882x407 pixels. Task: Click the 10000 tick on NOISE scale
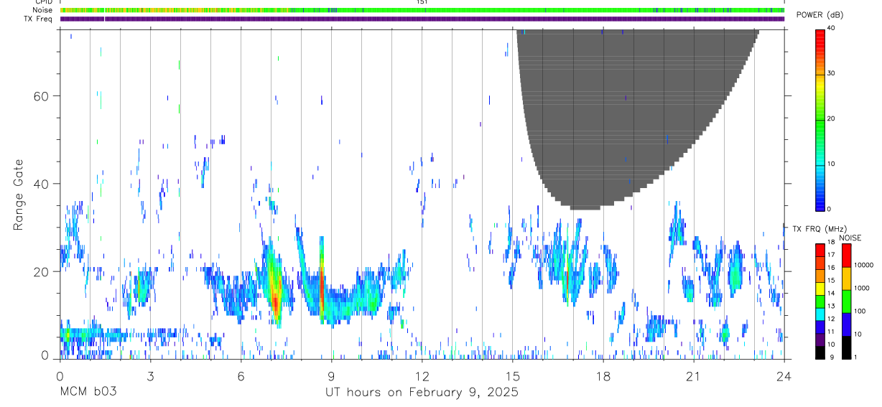point(863,266)
